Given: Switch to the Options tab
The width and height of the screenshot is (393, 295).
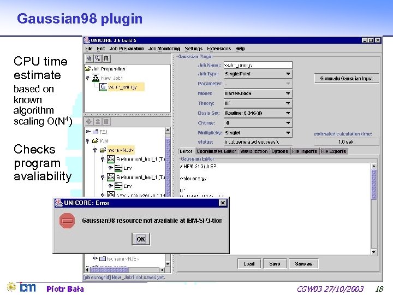Looking at the screenshot, I should pyautogui.click(x=279, y=151).
